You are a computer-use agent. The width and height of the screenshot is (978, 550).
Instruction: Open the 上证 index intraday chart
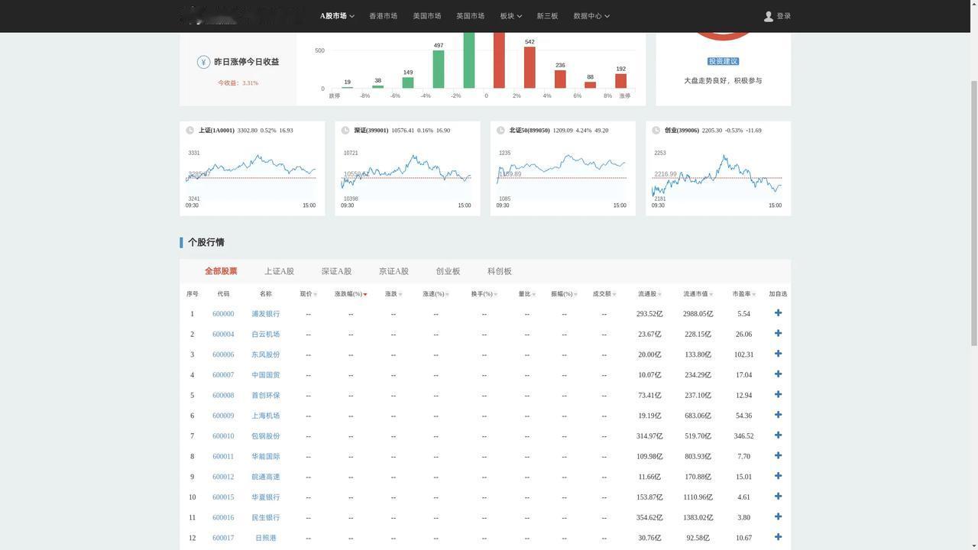click(252, 177)
